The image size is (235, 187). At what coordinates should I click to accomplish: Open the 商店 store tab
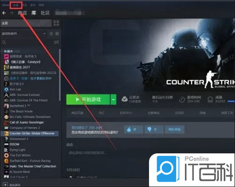(22, 13)
